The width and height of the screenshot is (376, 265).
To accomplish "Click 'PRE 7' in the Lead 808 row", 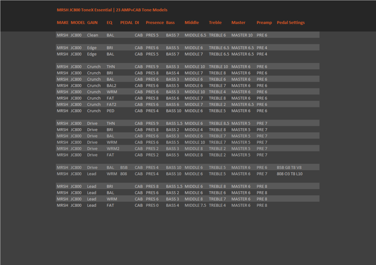I will pos(261,174).
